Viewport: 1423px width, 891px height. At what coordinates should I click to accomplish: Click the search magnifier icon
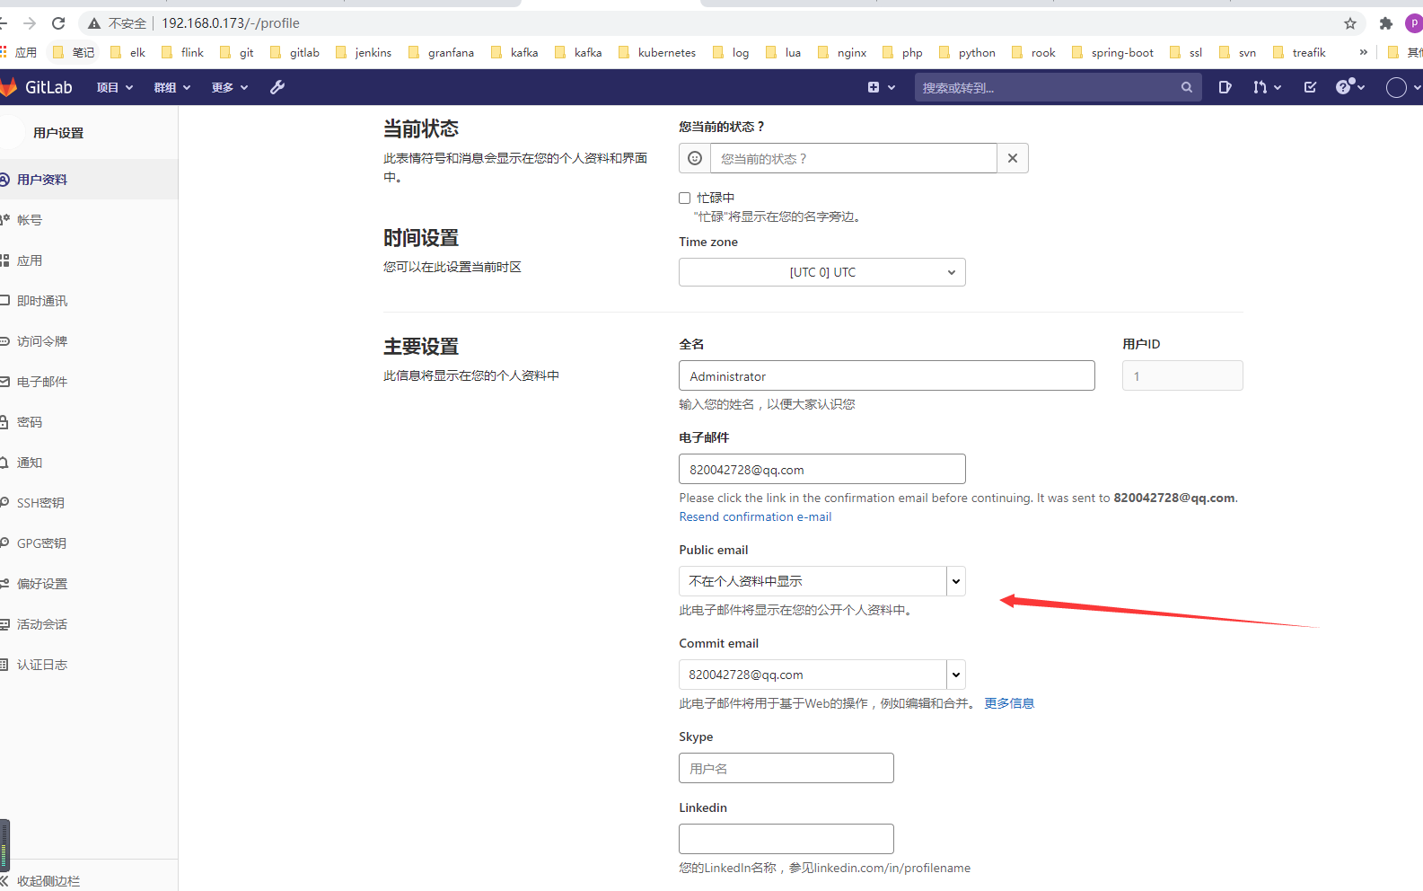[1187, 87]
